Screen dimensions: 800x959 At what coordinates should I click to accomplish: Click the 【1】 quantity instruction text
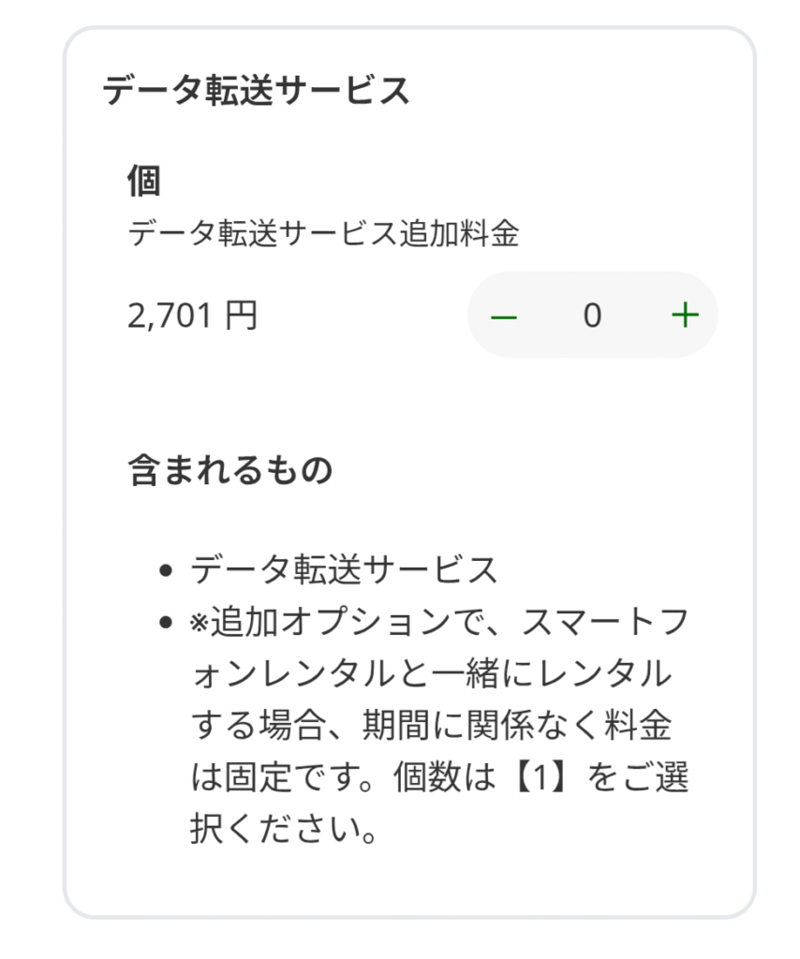tap(541, 776)
